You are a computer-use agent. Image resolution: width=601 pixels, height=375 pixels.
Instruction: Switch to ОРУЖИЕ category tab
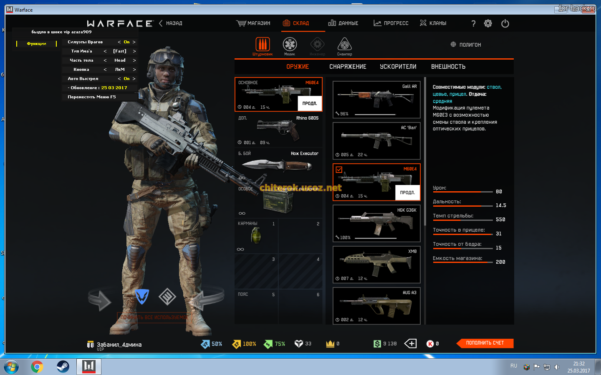298,67
